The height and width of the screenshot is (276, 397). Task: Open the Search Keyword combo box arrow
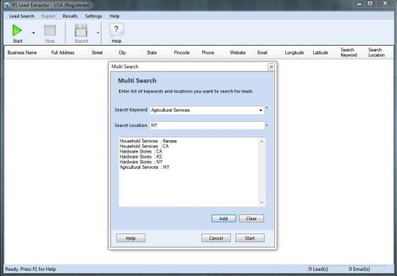point(260,110)
